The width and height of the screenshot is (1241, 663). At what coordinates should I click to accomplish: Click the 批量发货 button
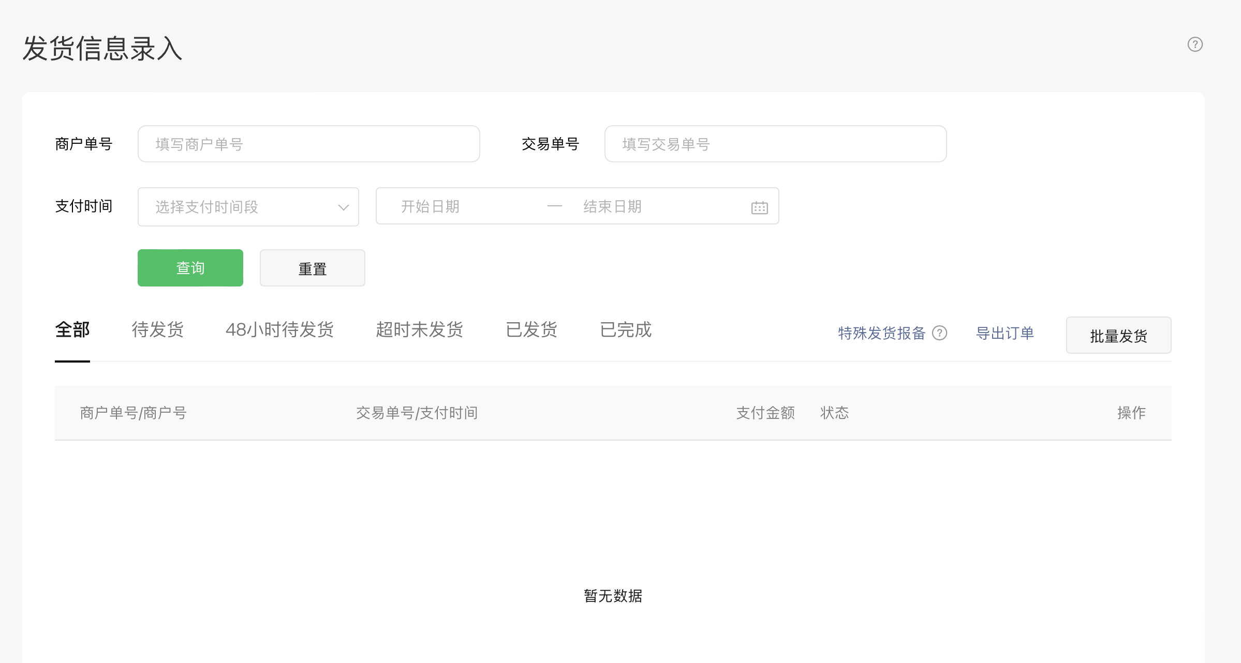pyautogui.click(x=1118, y=336)
